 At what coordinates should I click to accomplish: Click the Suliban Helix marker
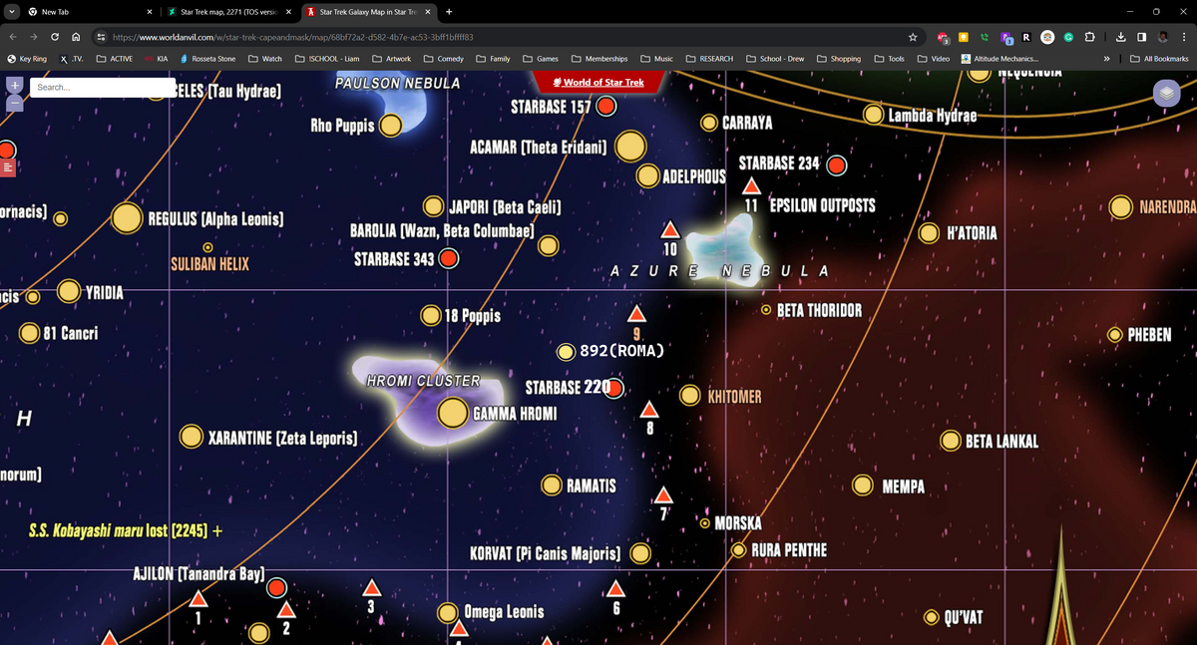pyautogui.click(x=207, y=247)
